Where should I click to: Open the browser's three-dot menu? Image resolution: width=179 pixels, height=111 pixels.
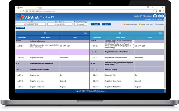click(x=163, y=11)
